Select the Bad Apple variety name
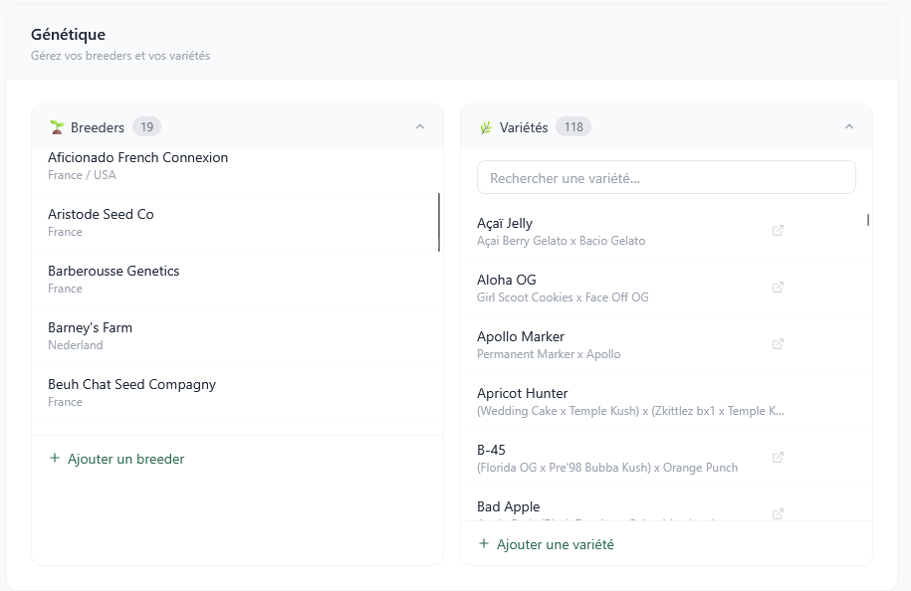The height and width of the screenshot is (591, 911). [x=509, y=506]
